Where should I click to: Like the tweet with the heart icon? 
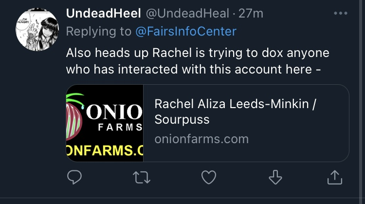click(208, 178)
